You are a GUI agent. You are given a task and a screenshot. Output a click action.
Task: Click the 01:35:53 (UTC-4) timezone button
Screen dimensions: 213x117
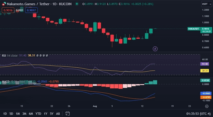[x=198, y=114]
